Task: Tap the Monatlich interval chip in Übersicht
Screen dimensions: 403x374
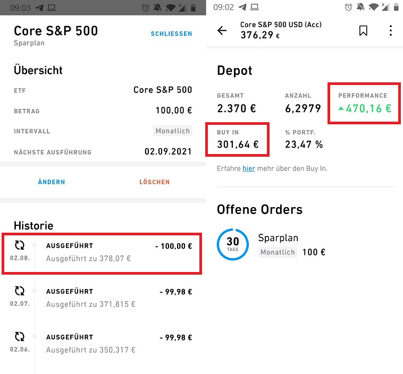Action: (172, 131)
